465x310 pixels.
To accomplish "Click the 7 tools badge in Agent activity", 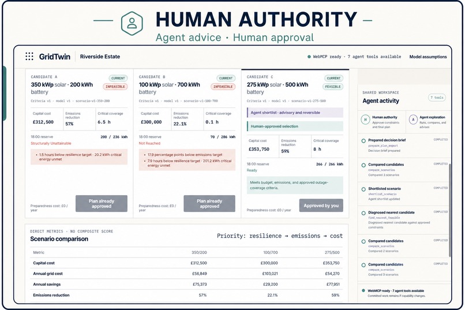I will click(x=437, y=98).
